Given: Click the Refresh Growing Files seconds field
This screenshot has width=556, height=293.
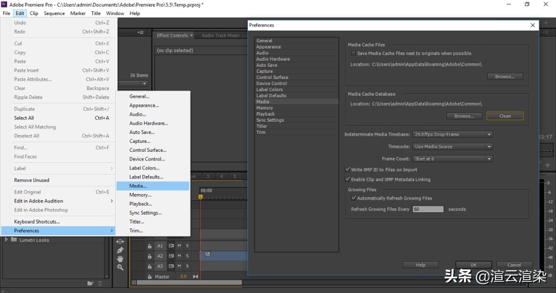Looking at the screenshot, I should click(428, 209).
